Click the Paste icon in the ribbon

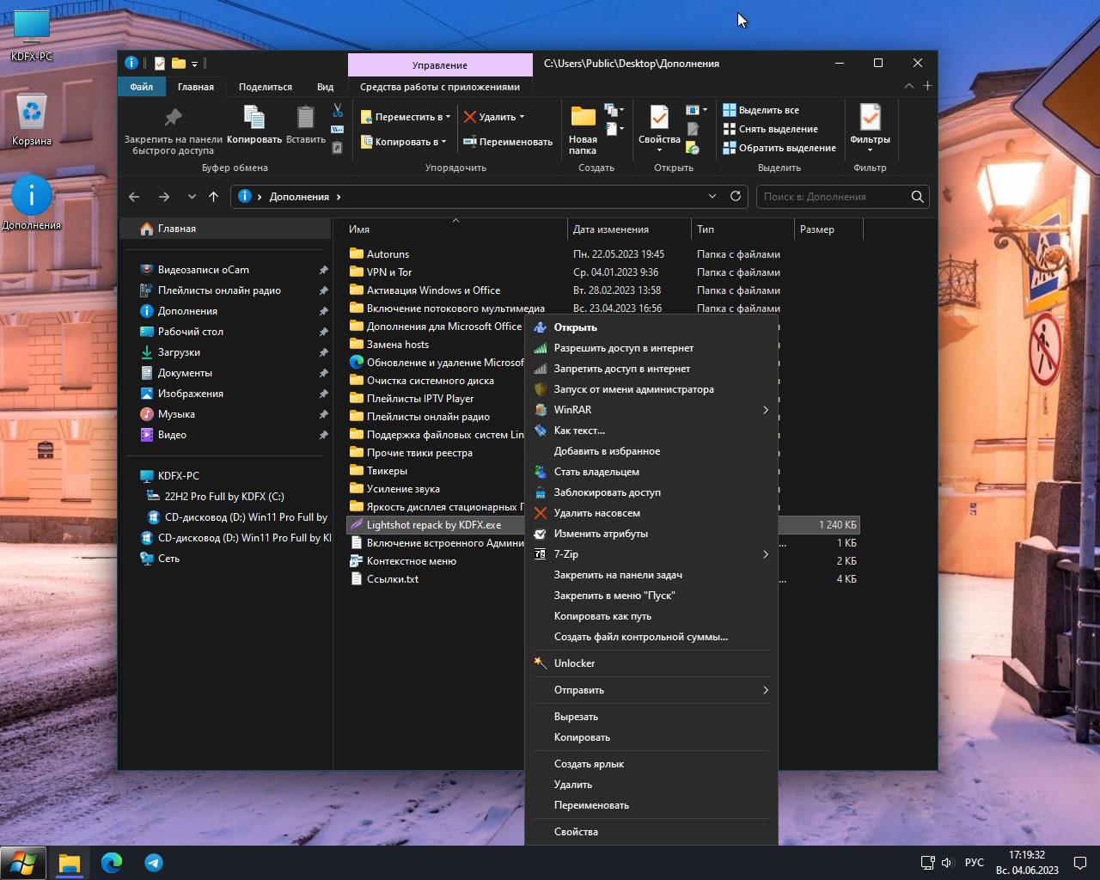coord(305,117)
